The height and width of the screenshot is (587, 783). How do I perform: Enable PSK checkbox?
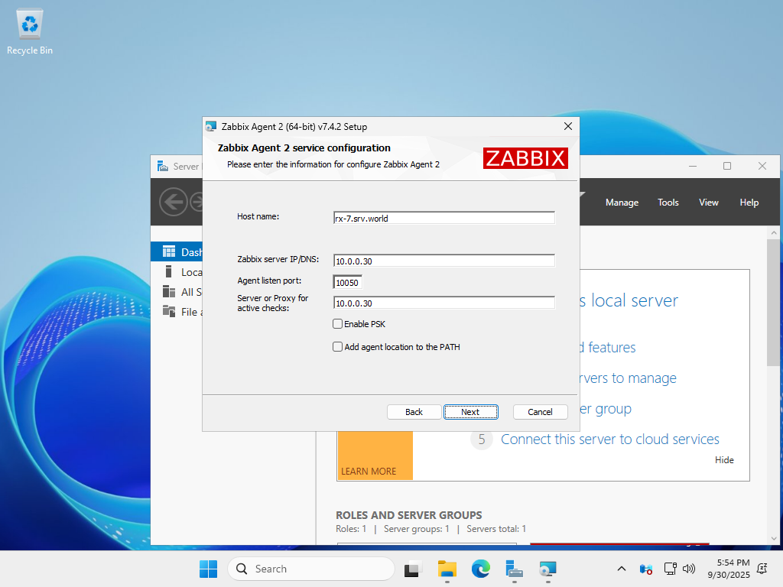pyautogui.click(x=337, y=324)
